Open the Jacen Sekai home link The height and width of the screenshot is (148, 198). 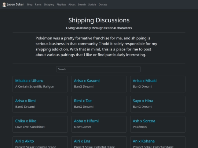coord(13,4)
